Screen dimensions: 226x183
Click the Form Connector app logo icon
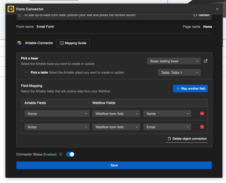click(x=11, y=9)
